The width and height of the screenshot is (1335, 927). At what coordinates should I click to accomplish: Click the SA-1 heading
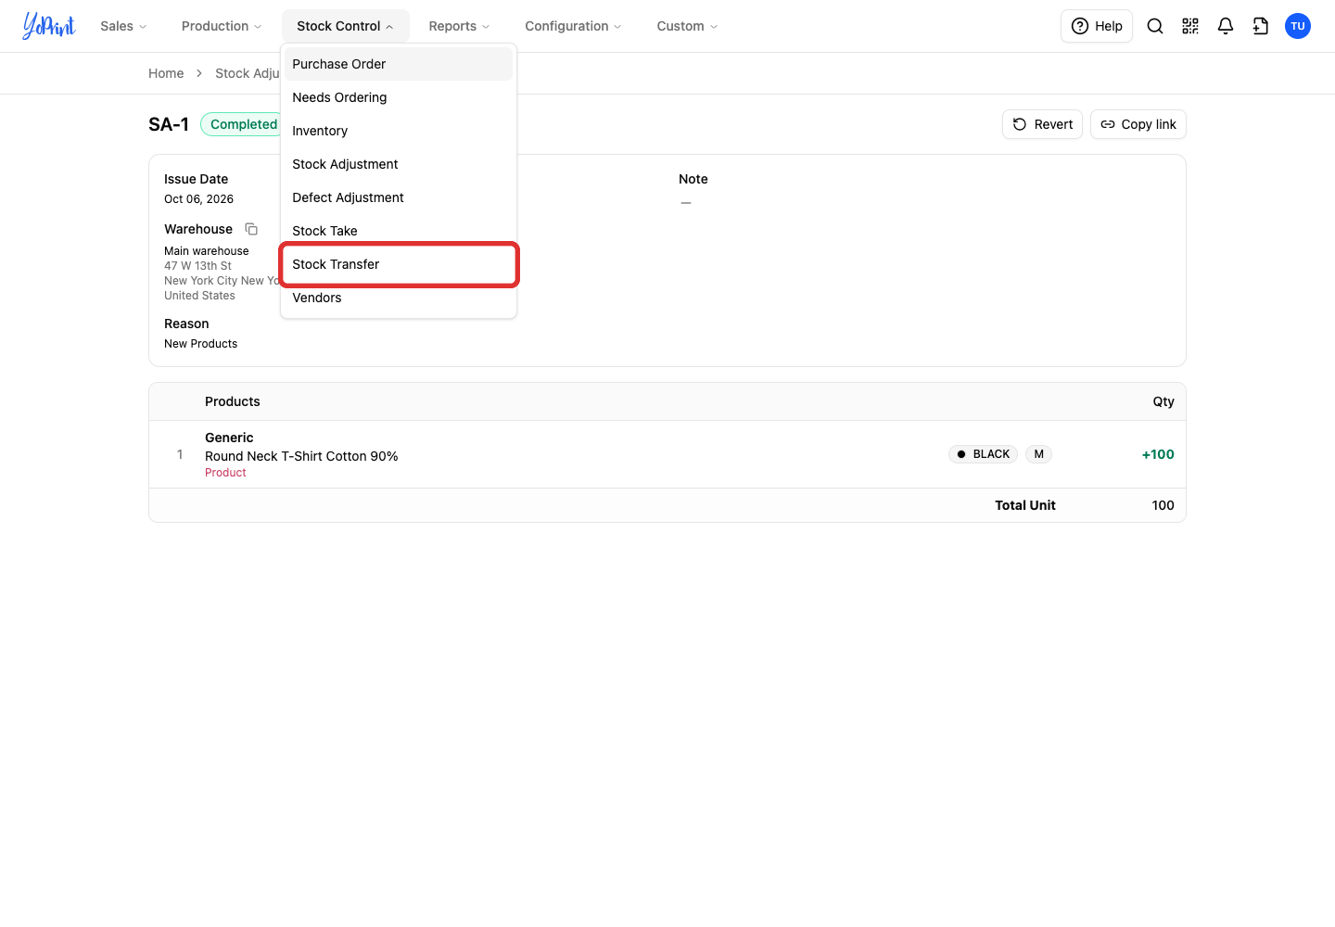point(169,124)
